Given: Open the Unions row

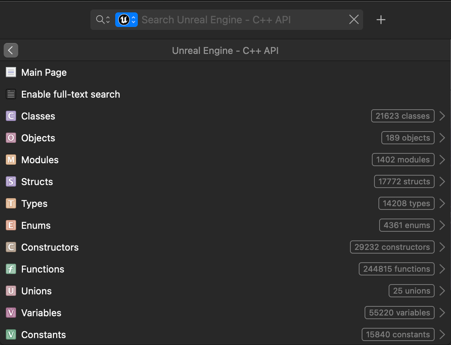Looking at the screenshot, I should point(225,291).
